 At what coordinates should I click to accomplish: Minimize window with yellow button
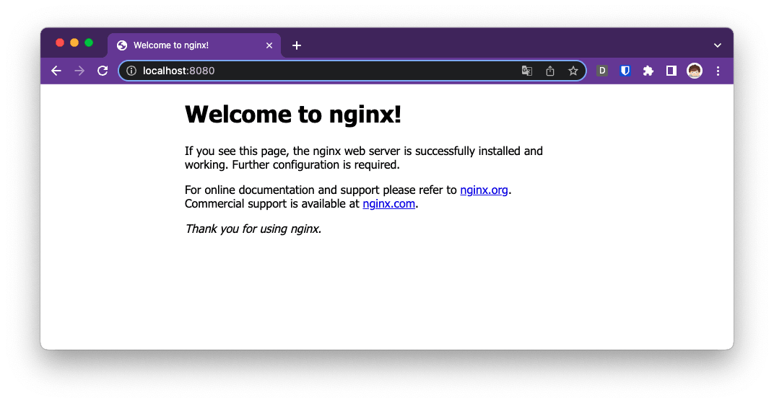pyautogui.click(x=74, y=43)
